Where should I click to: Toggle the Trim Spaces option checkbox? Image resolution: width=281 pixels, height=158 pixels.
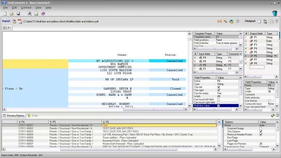pos(261,132)
